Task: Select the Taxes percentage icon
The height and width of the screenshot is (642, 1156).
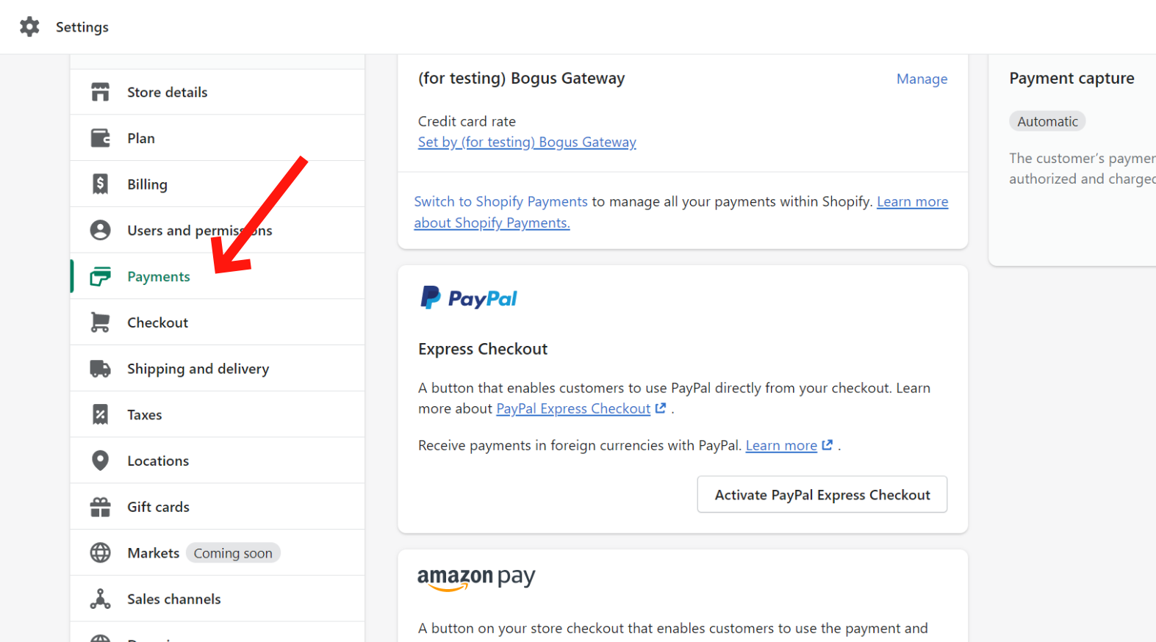Action: (101, 414)
